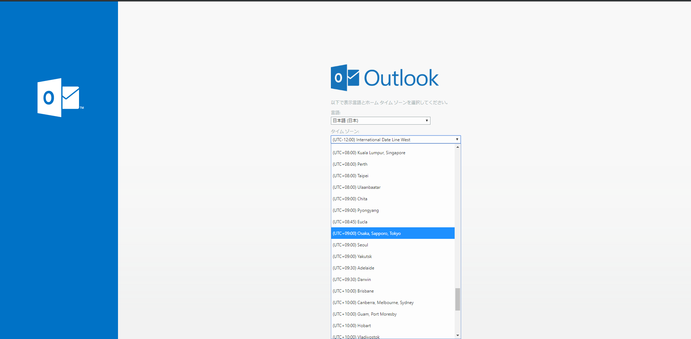Select (UTC+08:00) Perth time zone
The image size is (691, 339).
[393, 164]
